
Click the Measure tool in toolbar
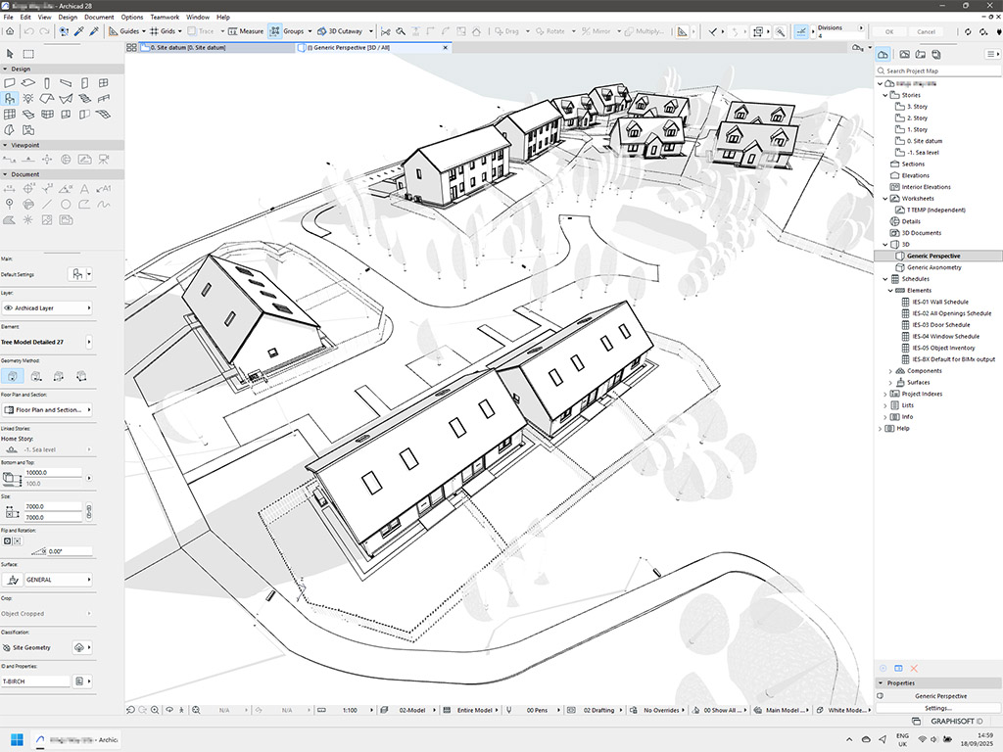(246, 31)
